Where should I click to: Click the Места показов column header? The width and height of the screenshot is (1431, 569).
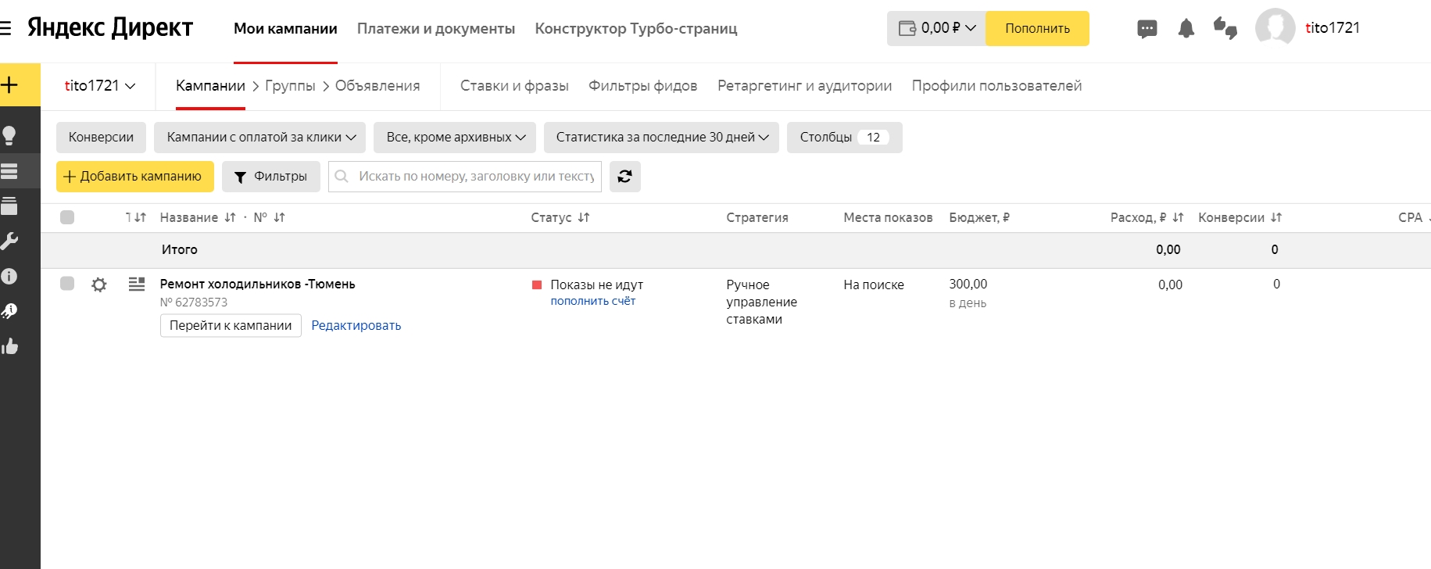pos(888,217)
